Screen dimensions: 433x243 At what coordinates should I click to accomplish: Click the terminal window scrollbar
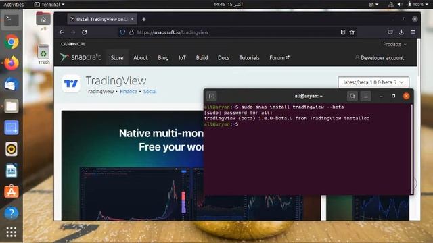tap(411, 148)
